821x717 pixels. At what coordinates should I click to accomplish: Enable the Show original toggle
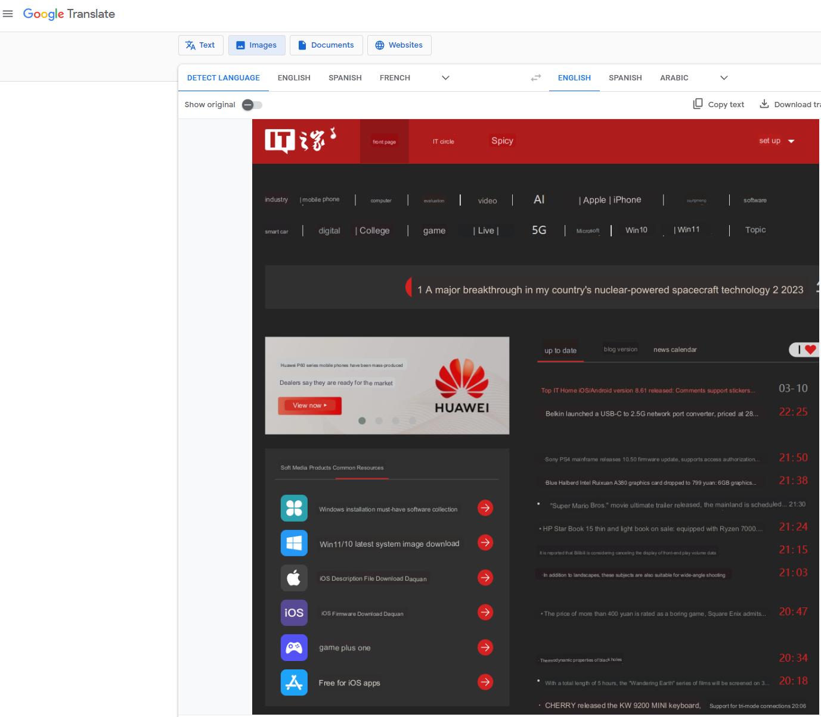point(252,104)
